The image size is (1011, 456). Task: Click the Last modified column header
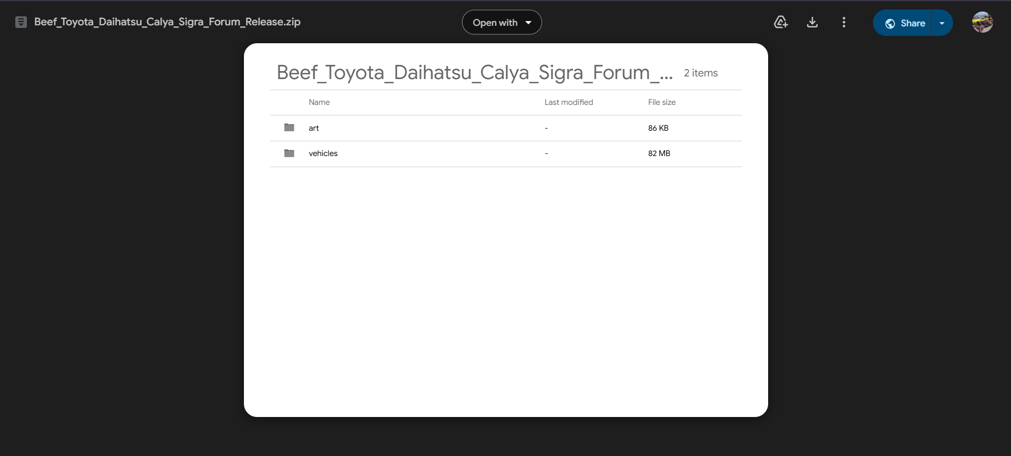(x=568, y=102)
